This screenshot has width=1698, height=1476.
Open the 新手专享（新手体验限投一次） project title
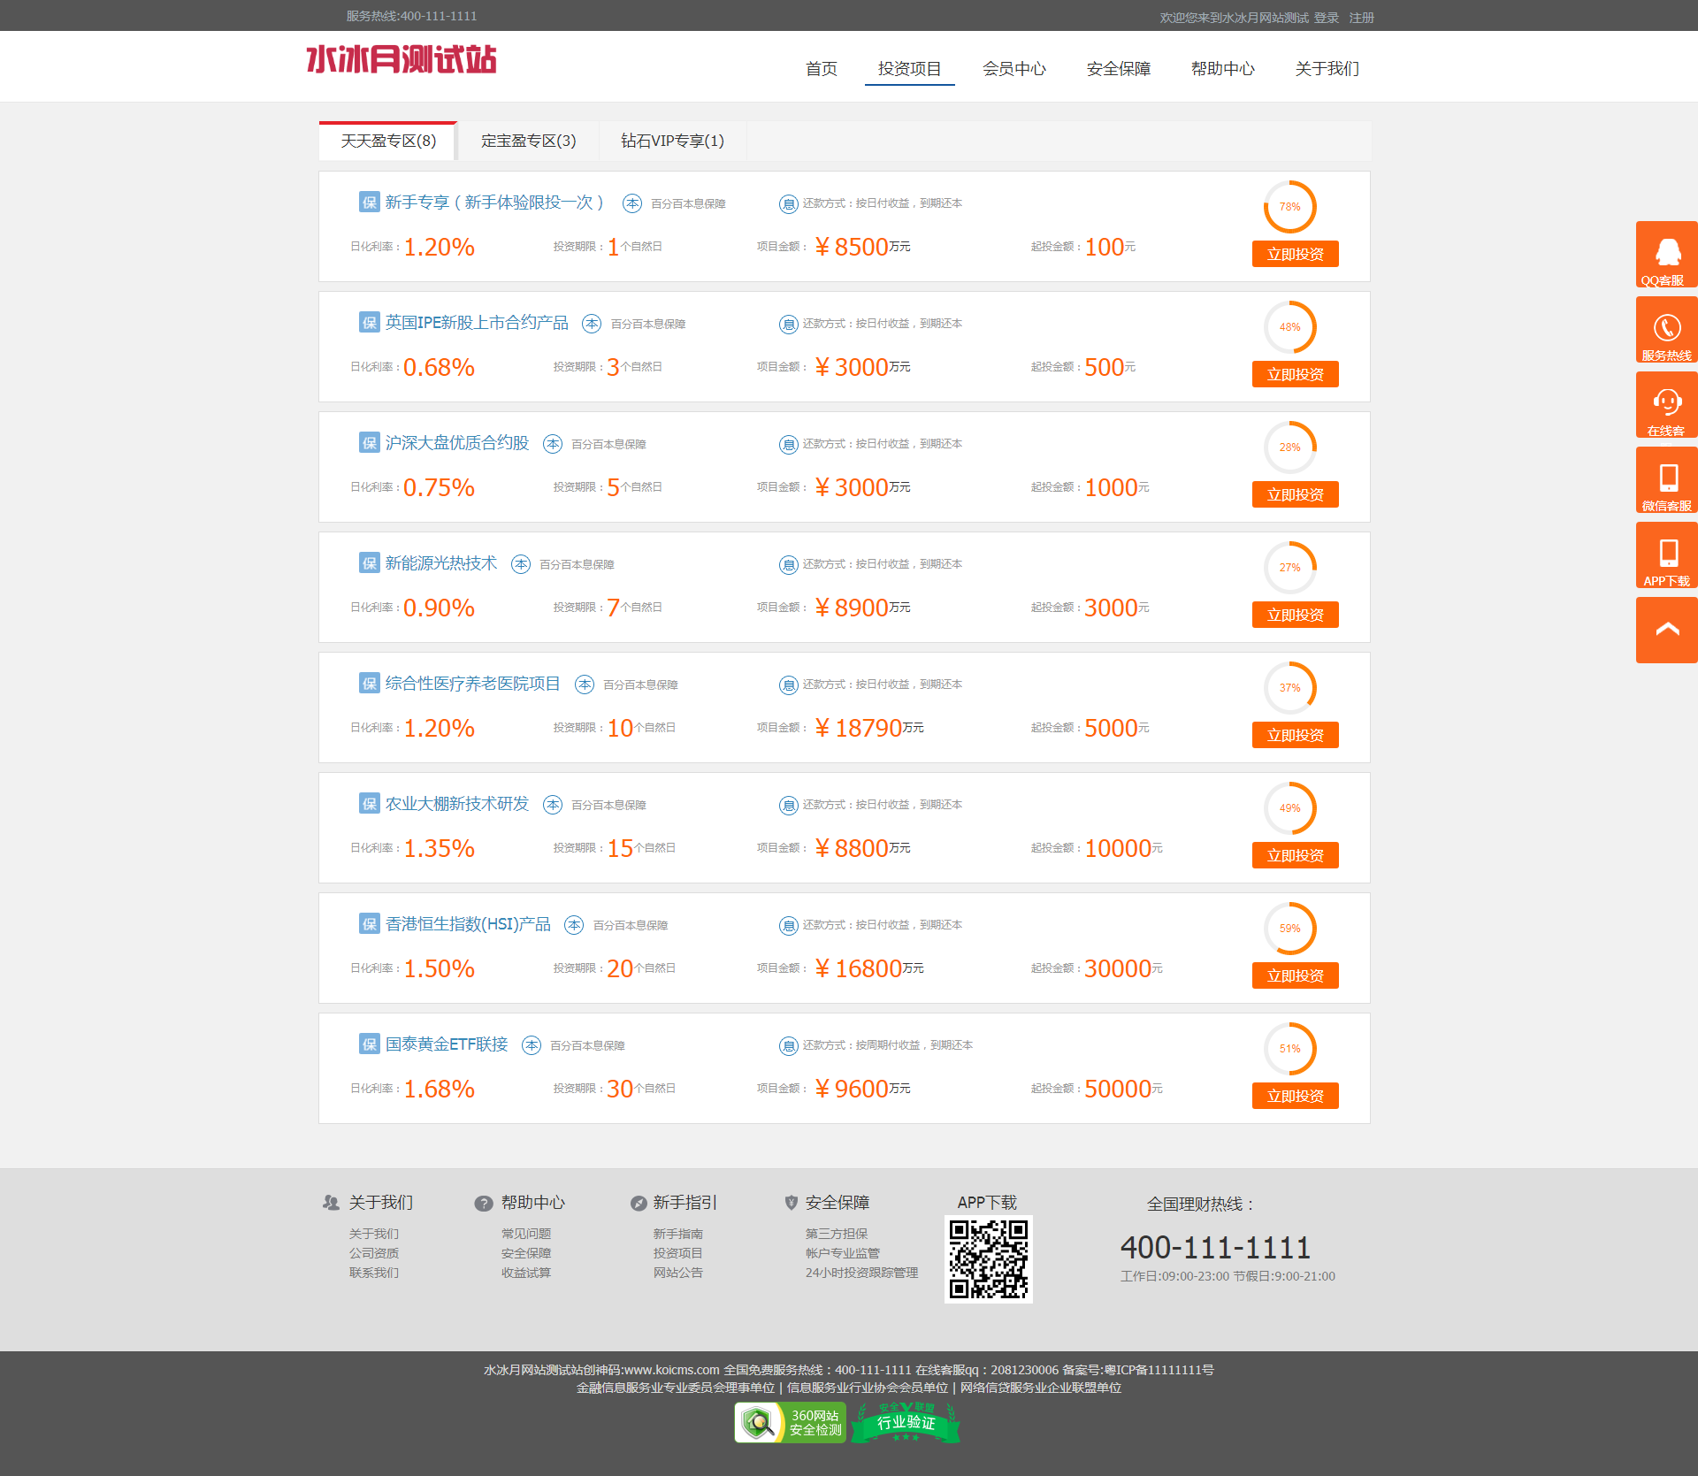[495, 203]
